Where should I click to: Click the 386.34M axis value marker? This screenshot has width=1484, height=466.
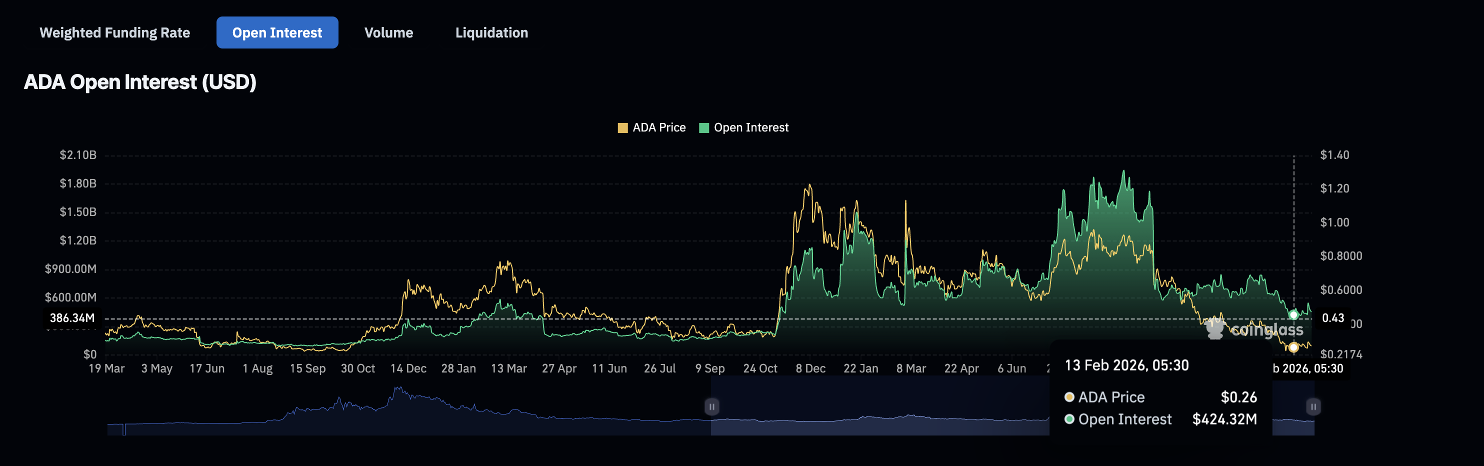coord(71,317)
